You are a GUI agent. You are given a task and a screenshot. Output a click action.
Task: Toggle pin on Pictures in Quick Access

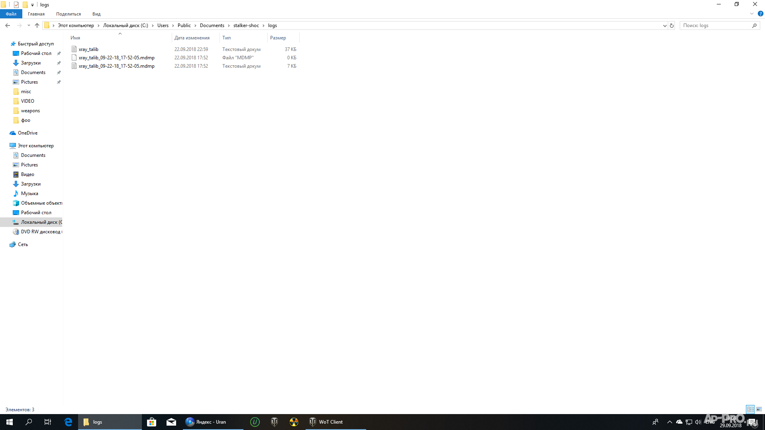(x=59, y=82)
